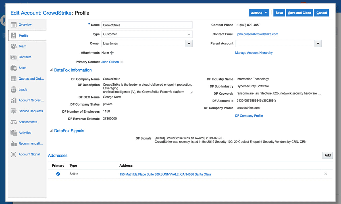Click the john.culson@crowdstrike.com email link

(x=257, y=34)
